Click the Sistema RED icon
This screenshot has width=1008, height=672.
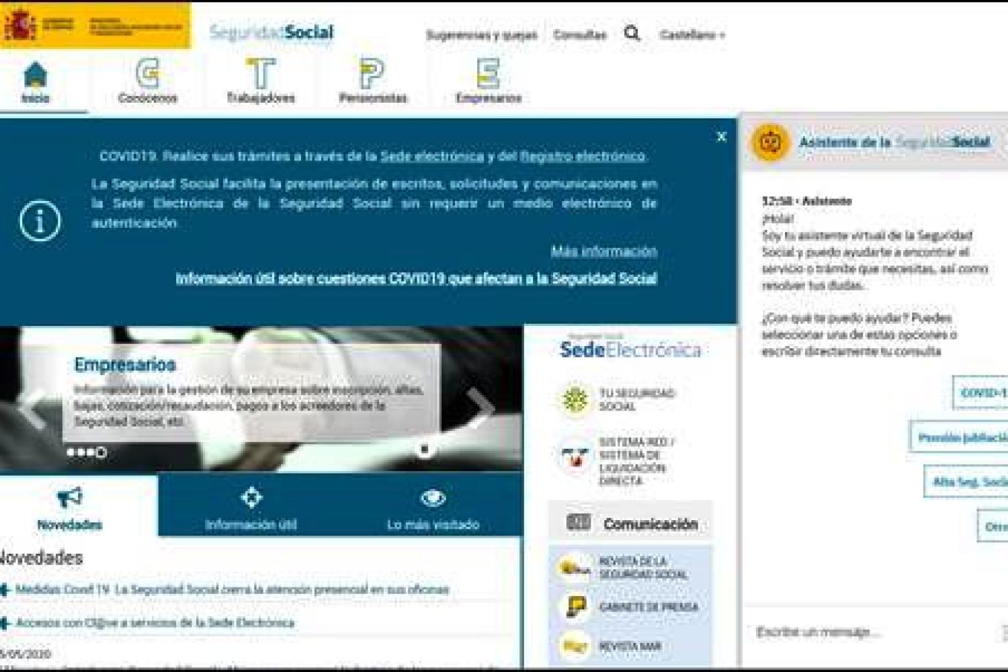click(575, 458)
